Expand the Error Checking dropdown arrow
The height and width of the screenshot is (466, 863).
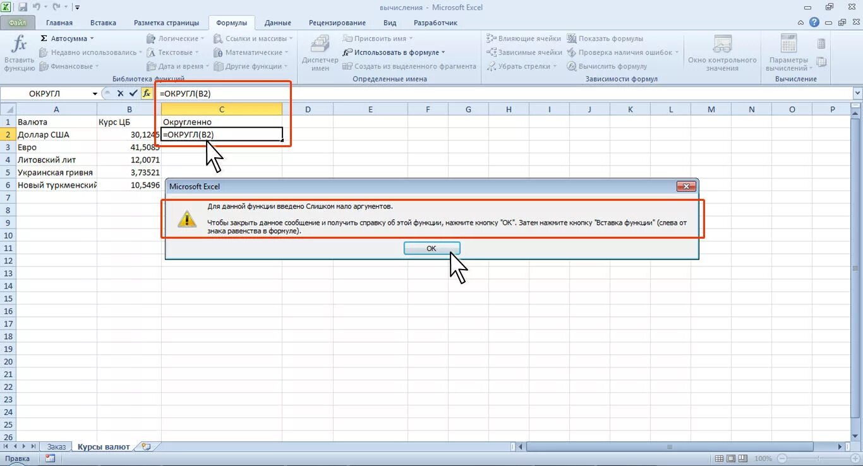click(677, 52)
